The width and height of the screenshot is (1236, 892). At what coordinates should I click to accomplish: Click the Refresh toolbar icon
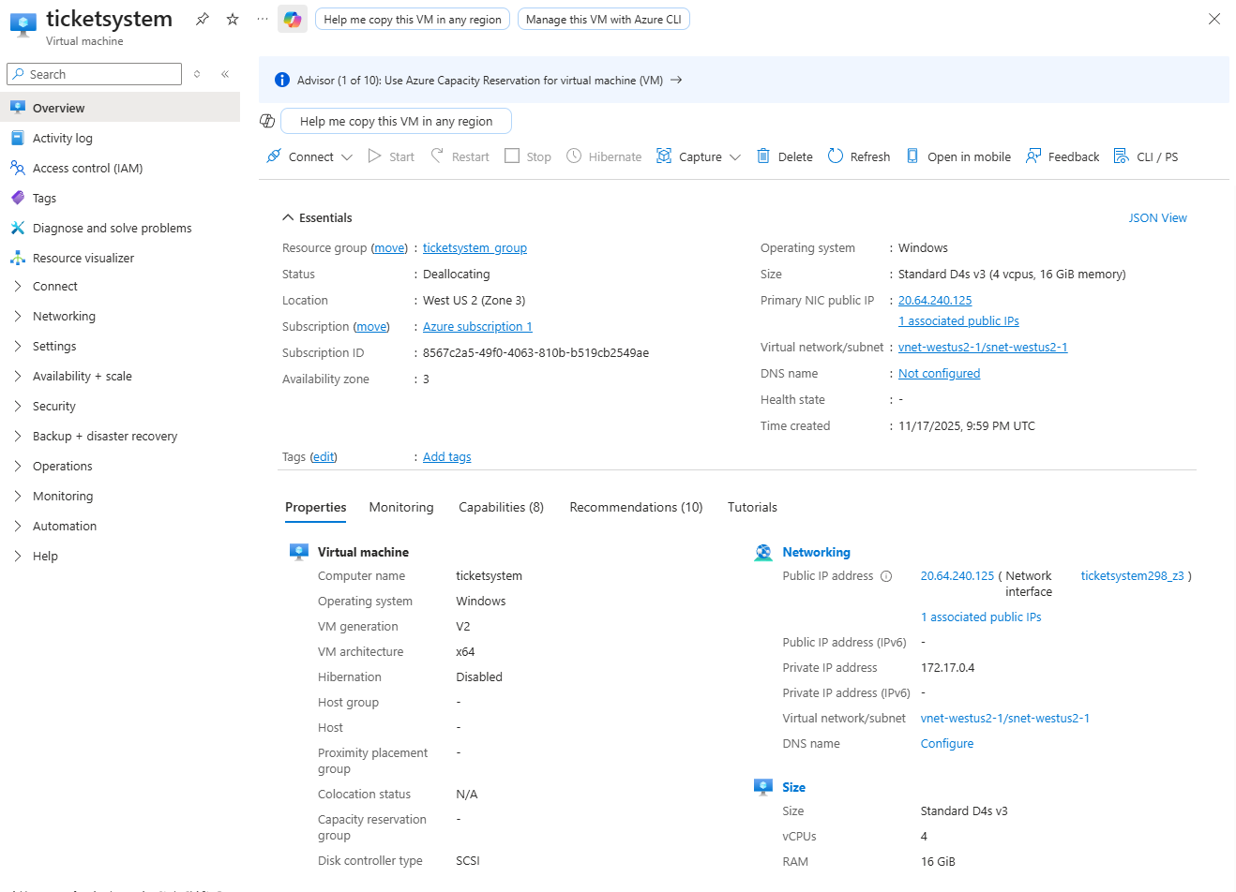coord(836,156)
